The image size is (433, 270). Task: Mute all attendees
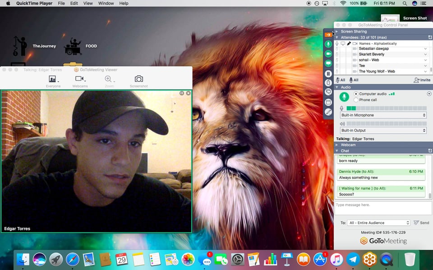(x=340, y=80)
